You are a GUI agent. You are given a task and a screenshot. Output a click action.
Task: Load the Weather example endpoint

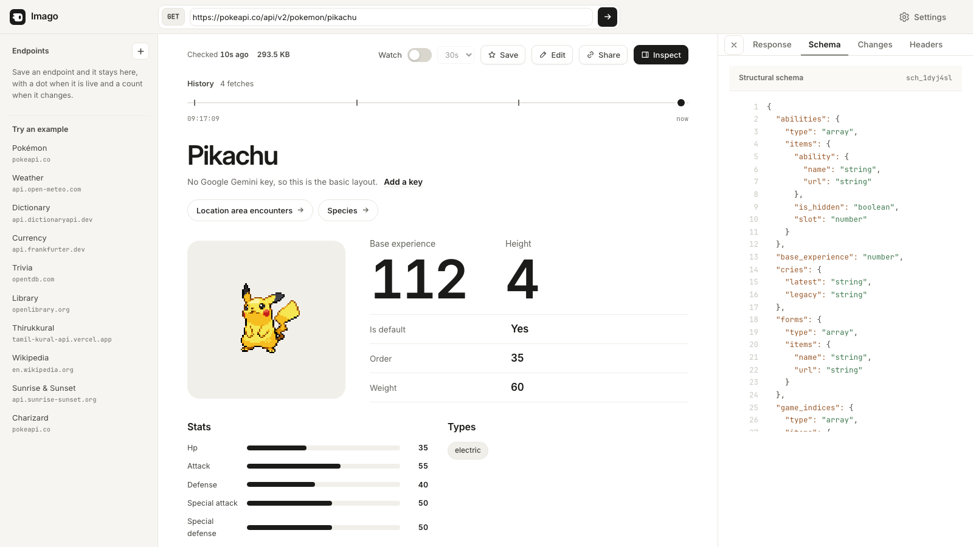(79, 183)
